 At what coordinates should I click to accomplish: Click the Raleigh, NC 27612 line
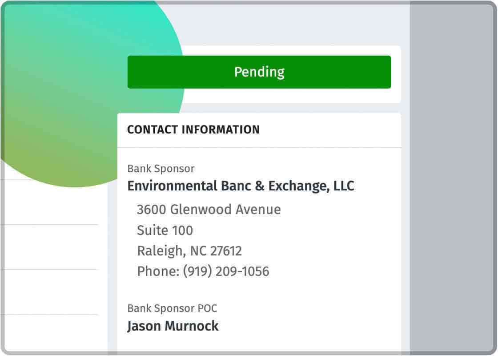pos(189,251)
